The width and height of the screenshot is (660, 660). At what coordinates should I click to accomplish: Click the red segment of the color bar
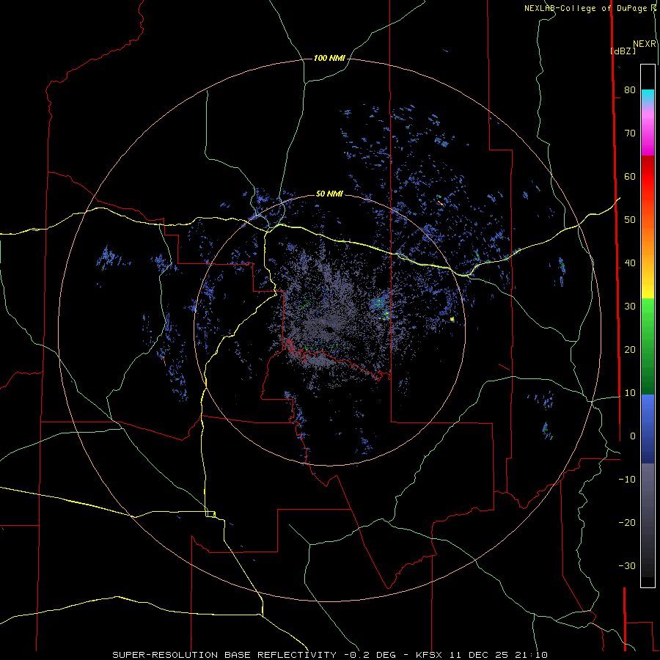(648, 177)
